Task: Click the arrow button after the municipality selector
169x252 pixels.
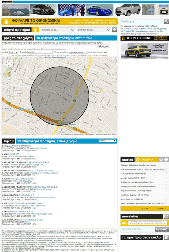Action: pyautogui.click(x=114, y=30)
